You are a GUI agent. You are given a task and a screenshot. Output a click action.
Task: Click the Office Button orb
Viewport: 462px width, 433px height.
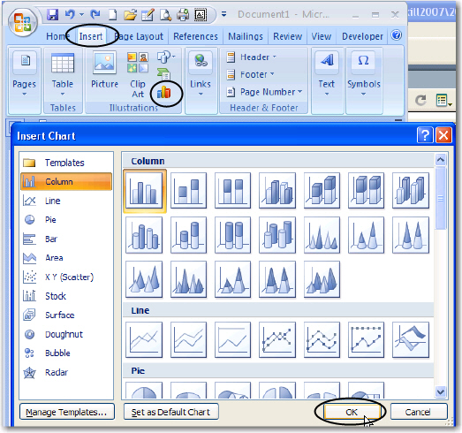23,23
